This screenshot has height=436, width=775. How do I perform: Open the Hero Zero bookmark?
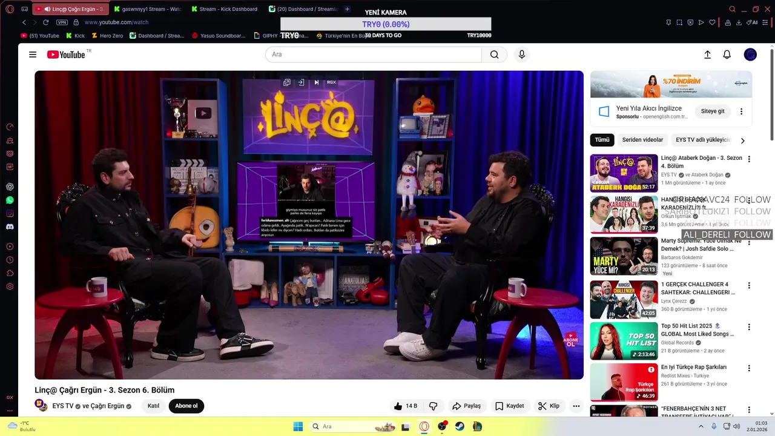(x=107, y=36)
